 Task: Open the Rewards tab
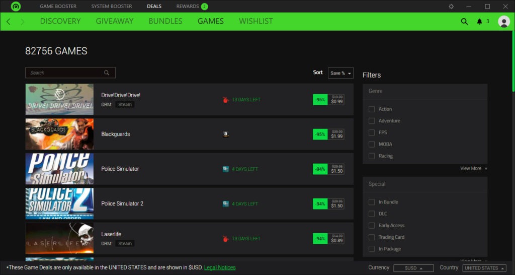click(x=188, y=6)
